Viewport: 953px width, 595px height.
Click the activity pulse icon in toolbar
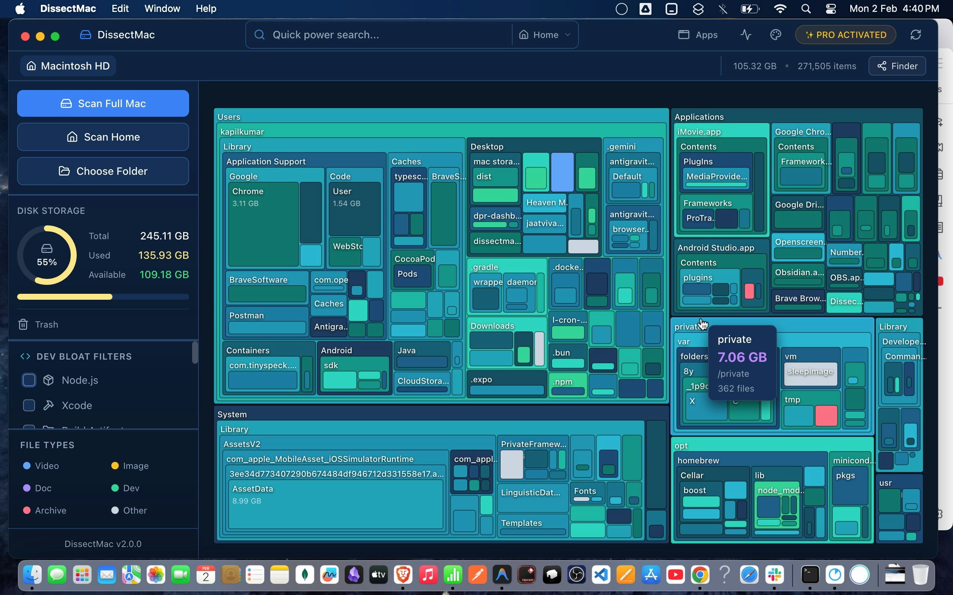pos(746,35)
